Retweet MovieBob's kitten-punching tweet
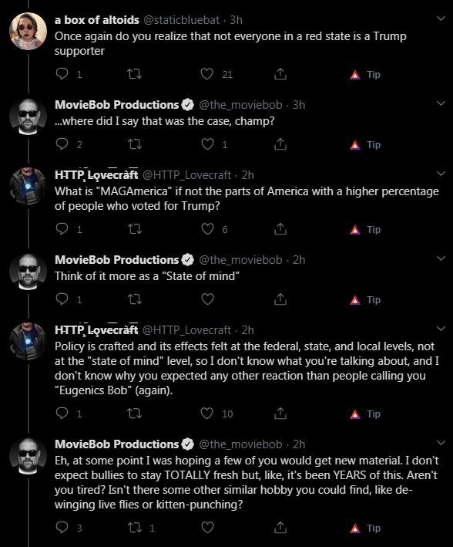The height and width of the screenshot is (547, 453). tap(135, 528)
